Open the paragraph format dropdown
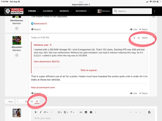The width and height of the screenshot is (162, 121). tap(72, 112)
